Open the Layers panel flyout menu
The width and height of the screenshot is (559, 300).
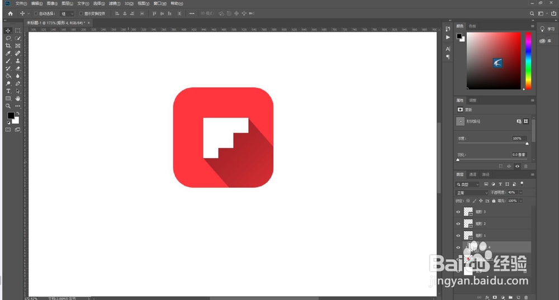[x=533, y=175]
